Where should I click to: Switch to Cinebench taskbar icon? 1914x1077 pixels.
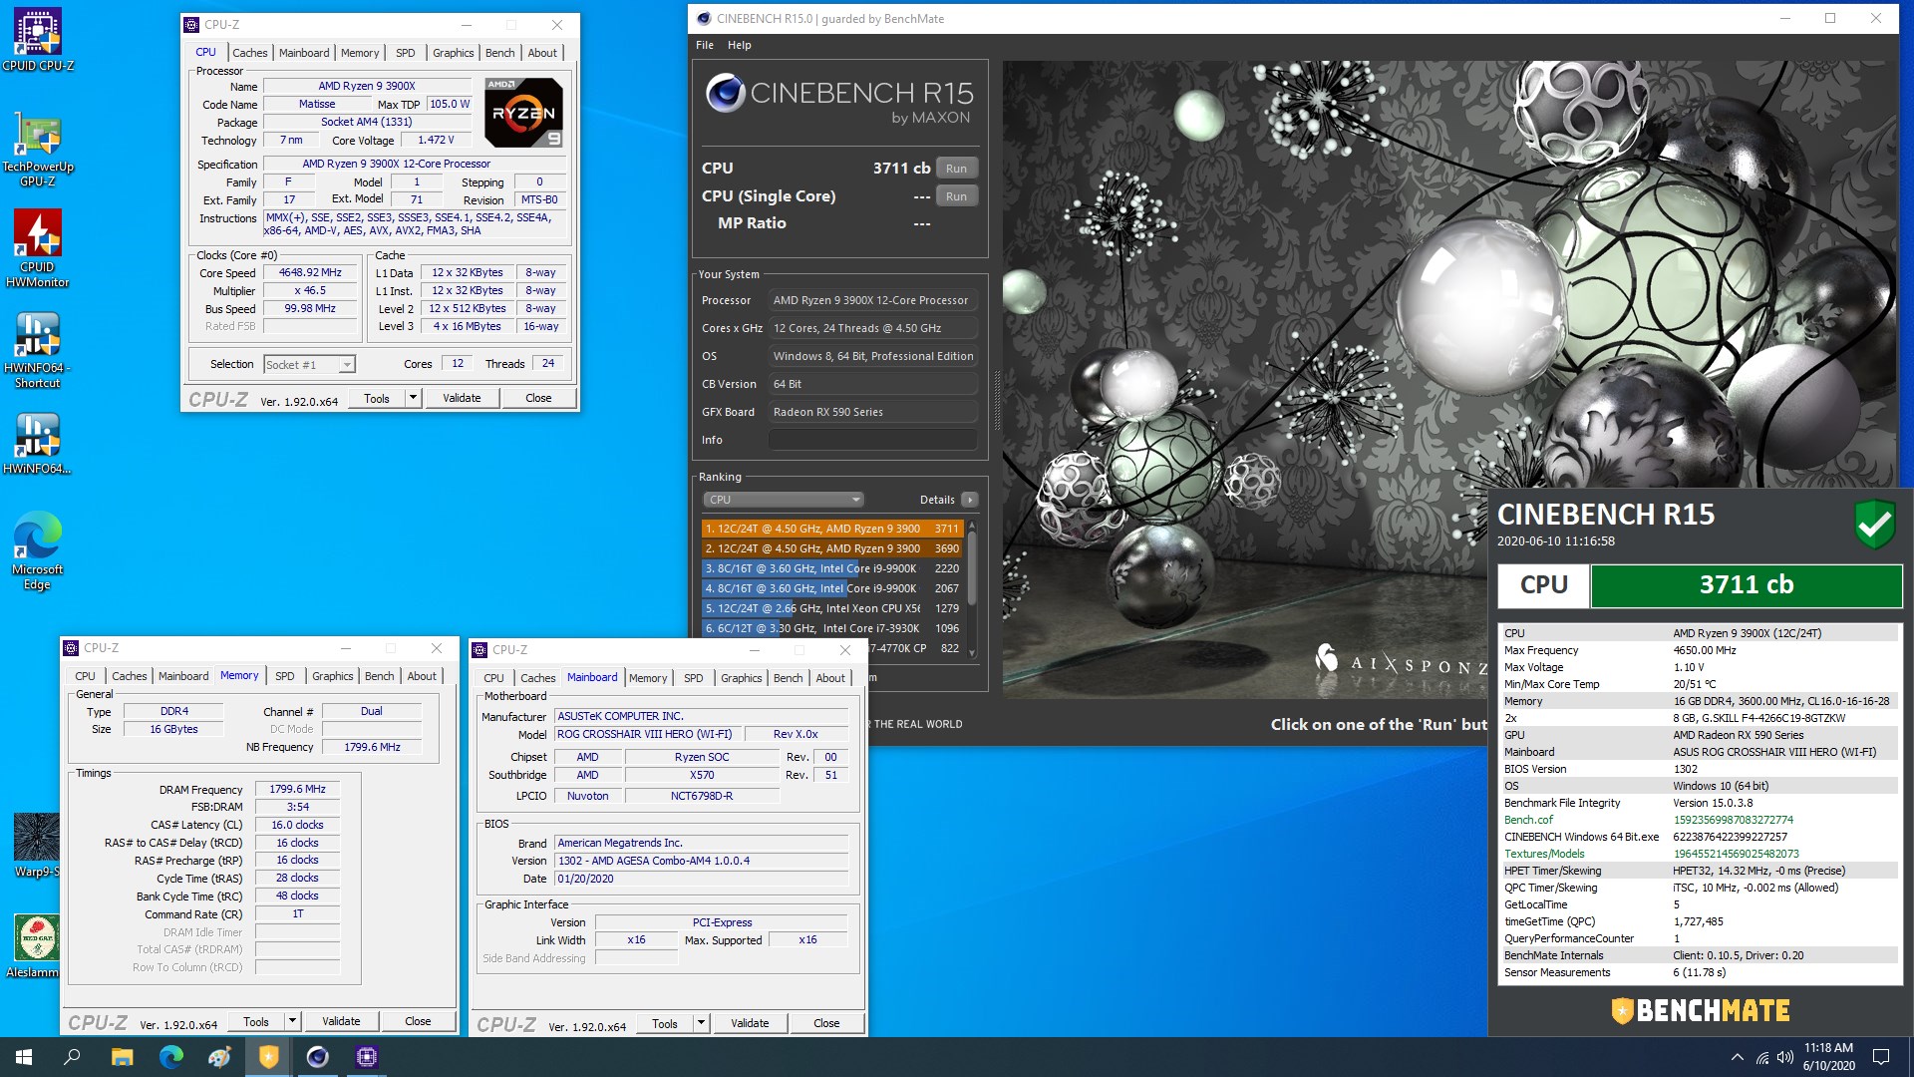click(x=317, y=1057)
